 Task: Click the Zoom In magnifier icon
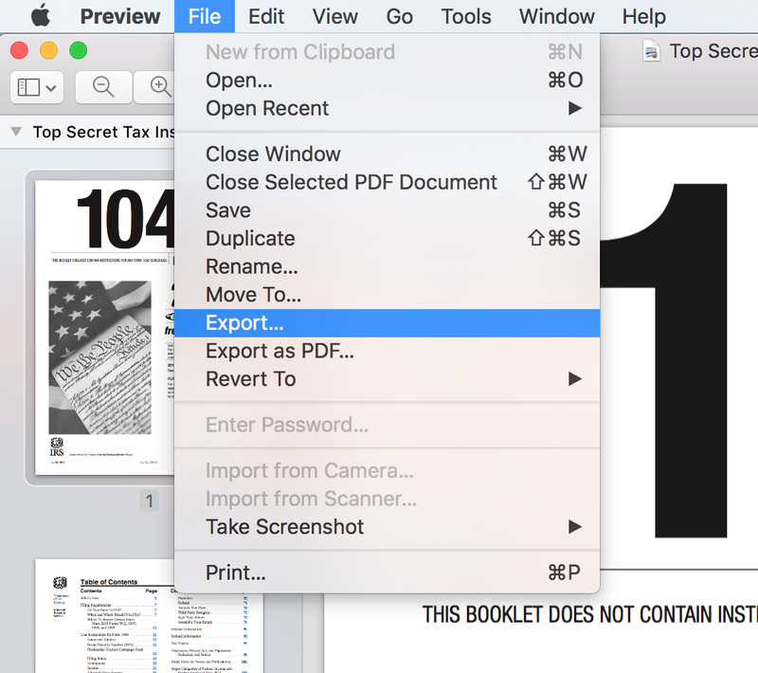[x=154, y=87]
